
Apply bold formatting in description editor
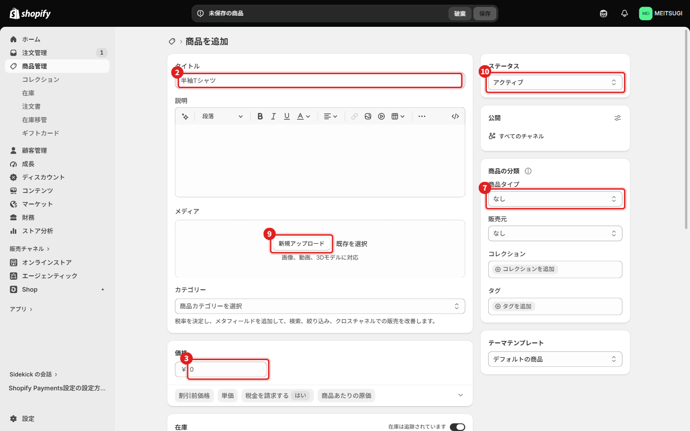[x=260, y=116]
